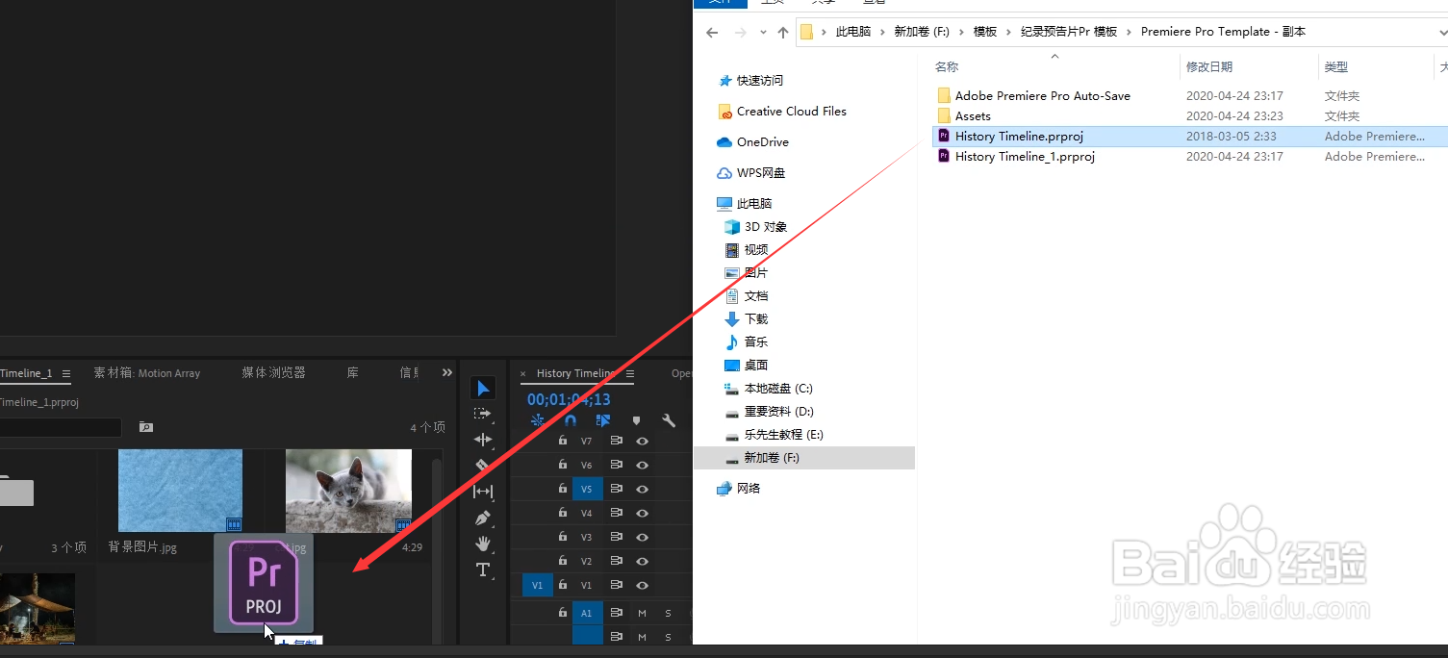Switch to 库 tab
The width and height of the screenshot is (1448, 658).
[353, 373]
